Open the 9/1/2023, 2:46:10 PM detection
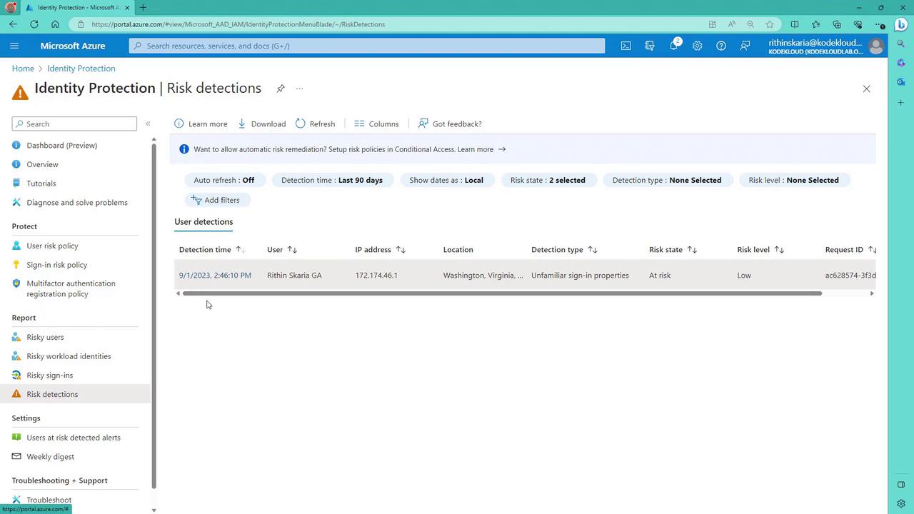Viewport: 914px width, 514px height. click(x=215, y=276)
